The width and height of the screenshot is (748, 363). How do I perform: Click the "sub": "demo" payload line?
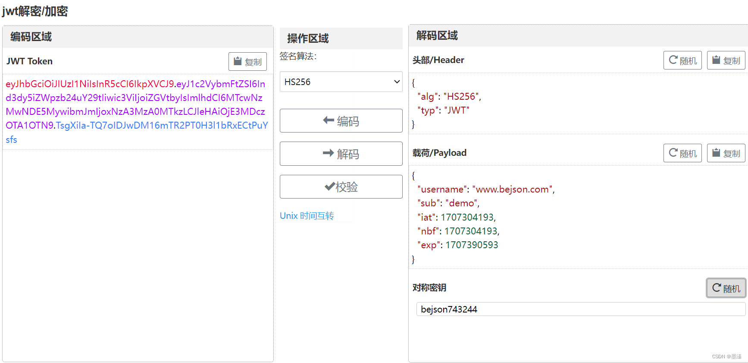448,203
